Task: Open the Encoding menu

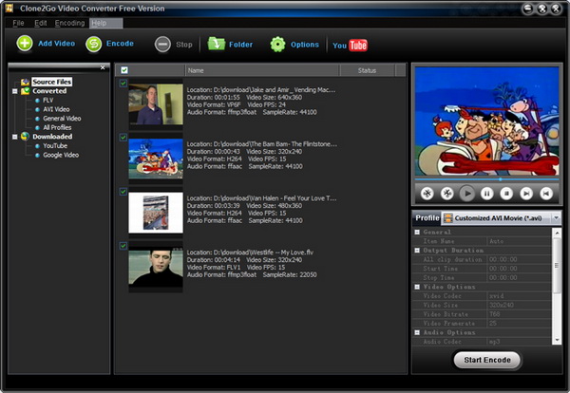Action: click(x=69, y=22)
